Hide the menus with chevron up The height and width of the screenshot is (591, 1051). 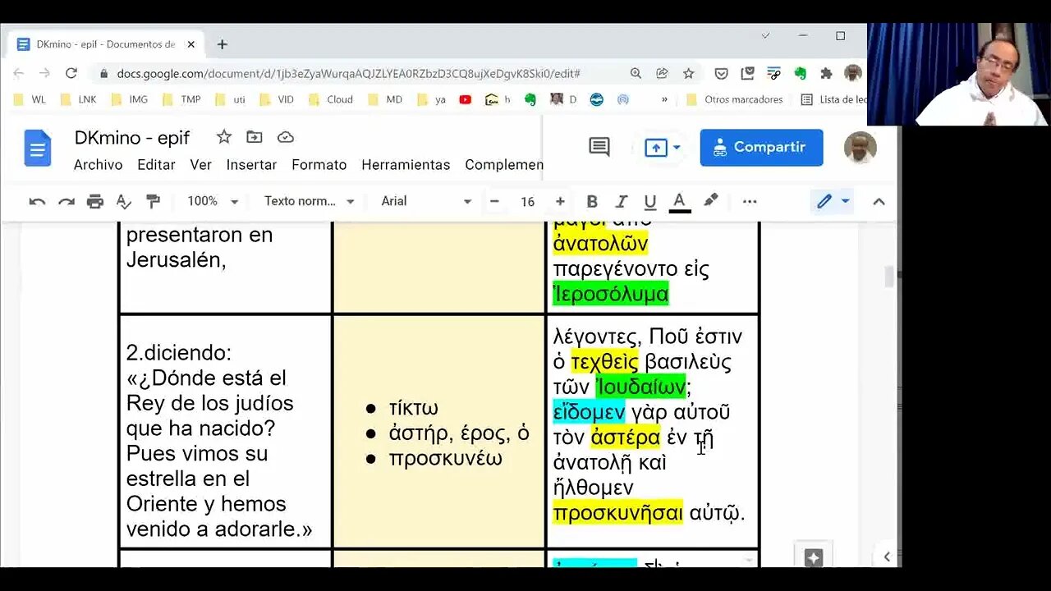[879, 202]
